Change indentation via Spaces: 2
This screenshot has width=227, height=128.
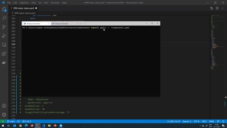coord(187,121)
